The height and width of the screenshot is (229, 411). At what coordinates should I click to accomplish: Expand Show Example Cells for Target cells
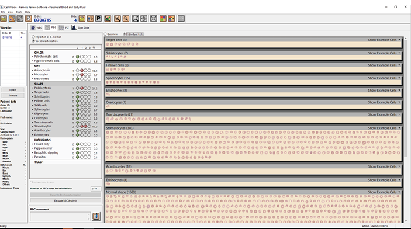pos(384,40)
